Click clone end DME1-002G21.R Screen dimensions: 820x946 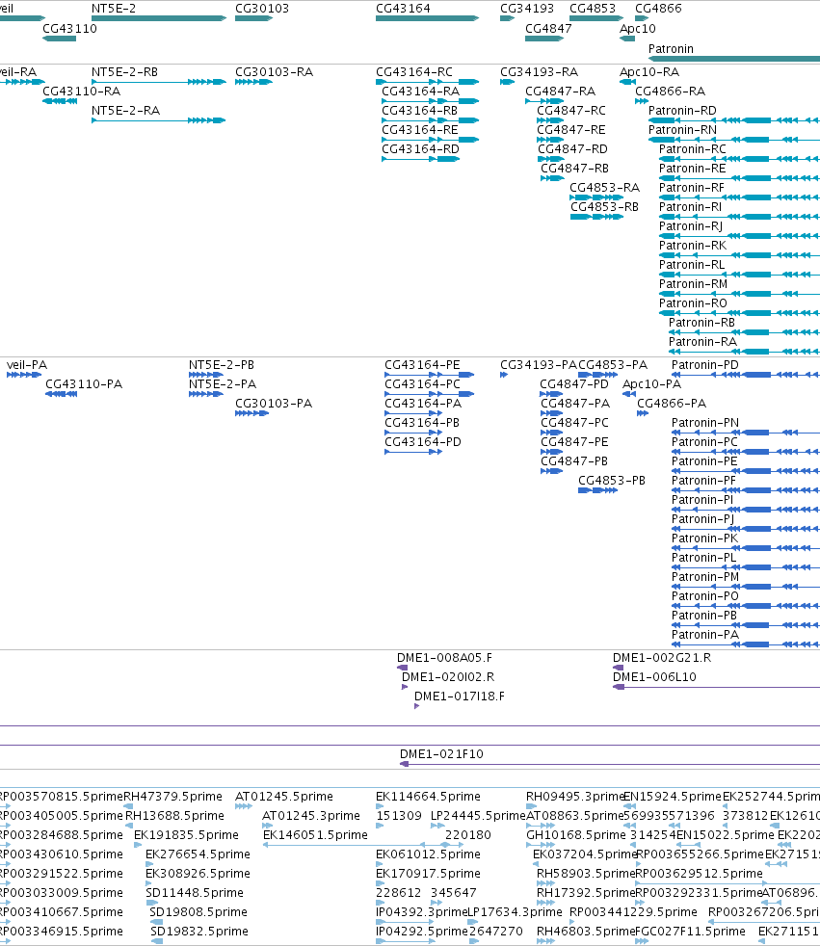point(618,668)
